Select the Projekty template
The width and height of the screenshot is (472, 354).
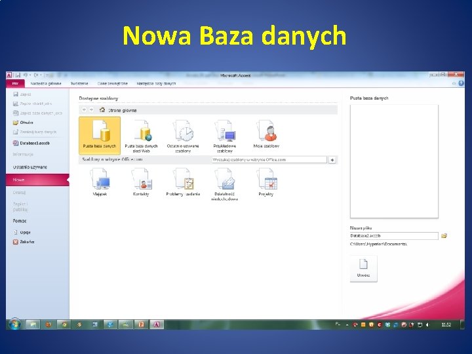coord(266,183)
